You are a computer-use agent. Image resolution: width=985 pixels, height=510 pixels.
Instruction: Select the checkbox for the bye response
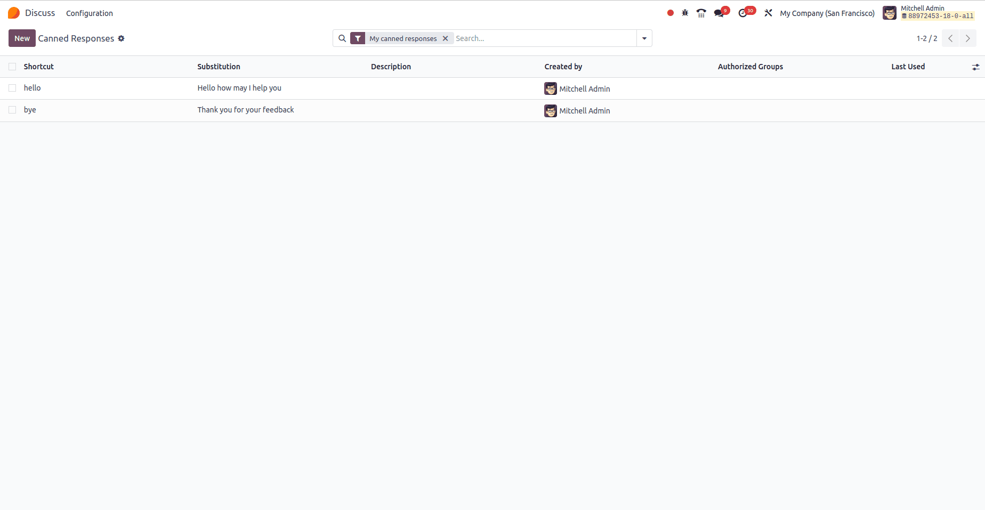[x=12, y=110]
